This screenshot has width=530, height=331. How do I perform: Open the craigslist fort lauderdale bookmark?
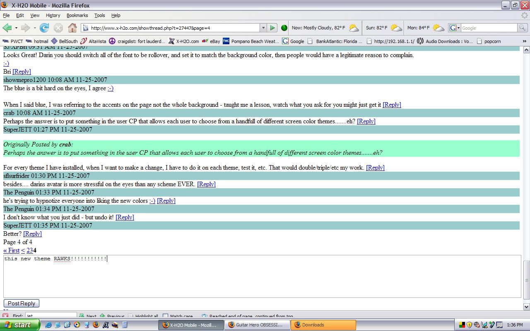tap(137, 41)
